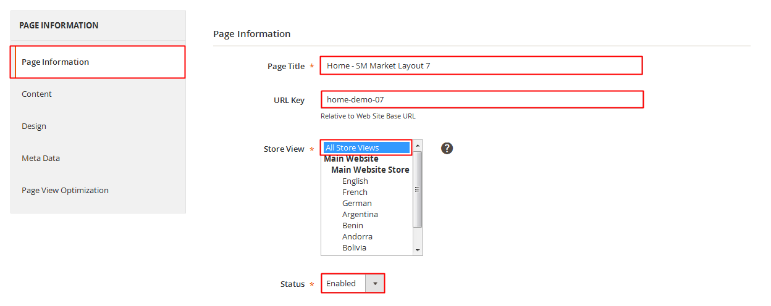This screenshot has height=306, width=771.
Task: Click the Store View list scroll-up arrow
Action: click(418, 146)
